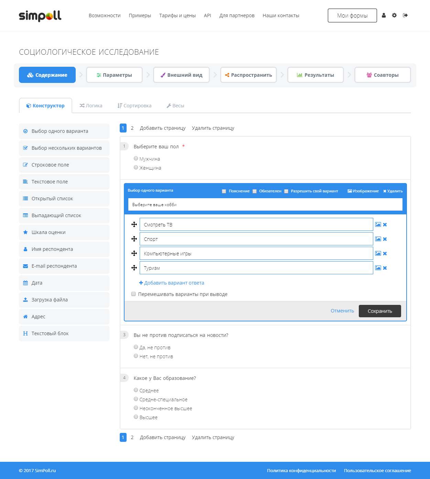Add image to Смотреть ТВ option
Viewport: 430px width, 479px height.
[378, 225]
